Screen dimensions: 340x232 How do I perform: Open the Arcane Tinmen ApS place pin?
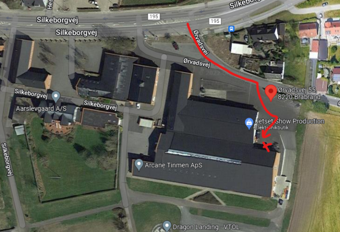click(x=139, y=165)
